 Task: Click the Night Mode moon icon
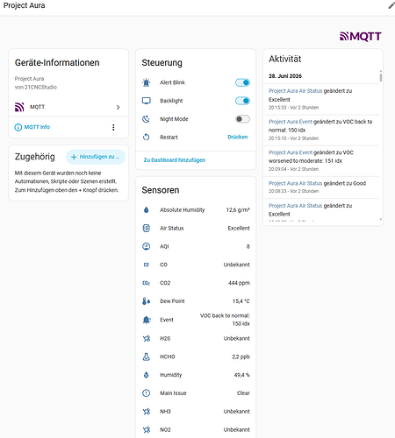point(147,119)
